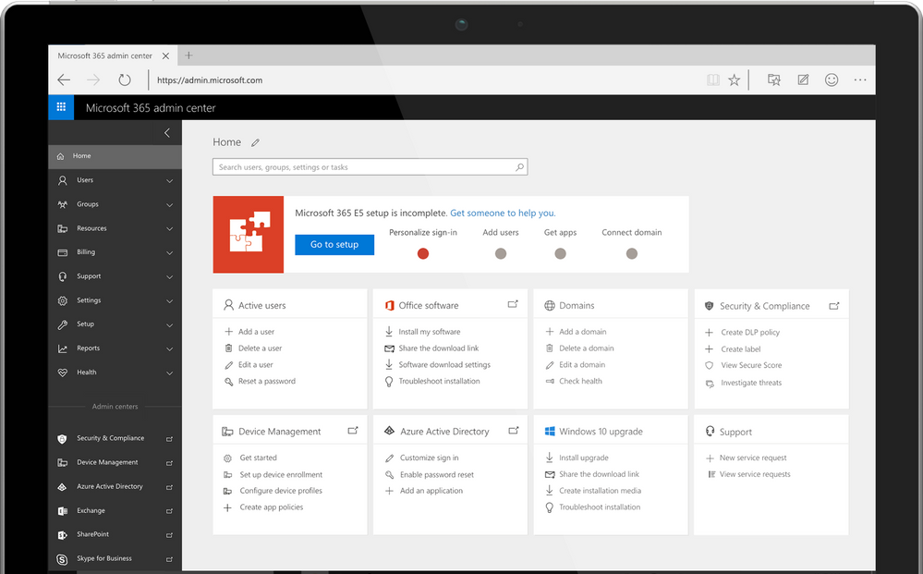Screen dimensions: 923x574
Task: Click Investigate threats link
Action: (751, 383)
